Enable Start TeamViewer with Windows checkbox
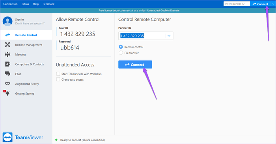276x144 pixels. 58,74
